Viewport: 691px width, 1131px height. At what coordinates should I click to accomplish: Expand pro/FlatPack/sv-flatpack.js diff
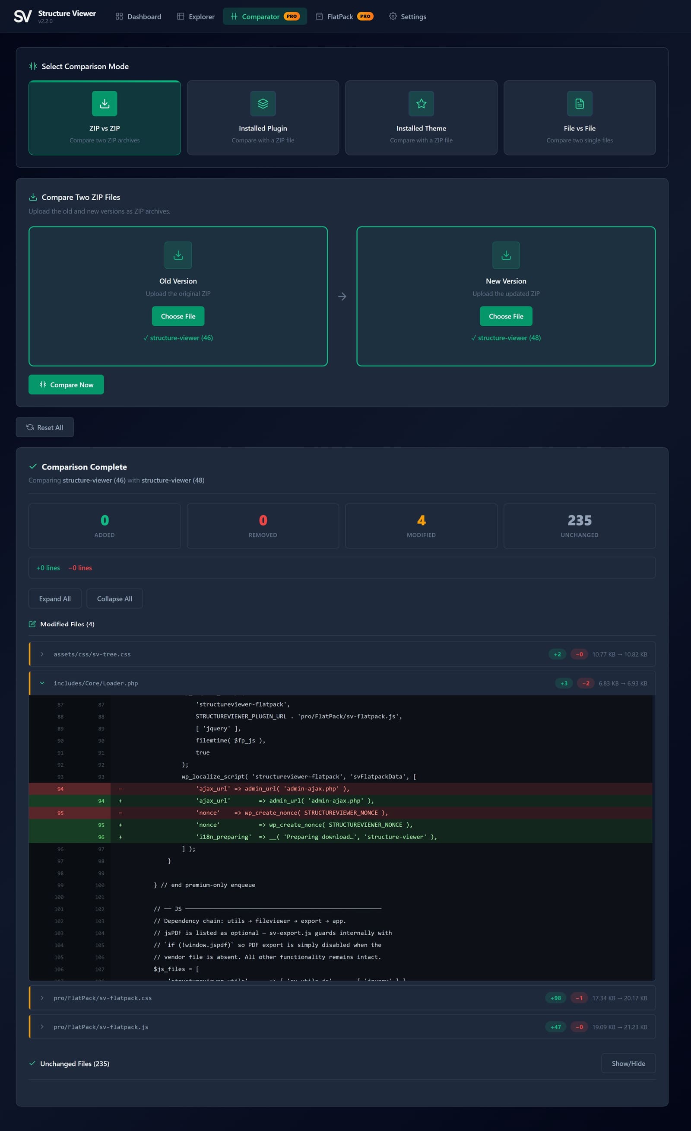[x=342, y=1027]
